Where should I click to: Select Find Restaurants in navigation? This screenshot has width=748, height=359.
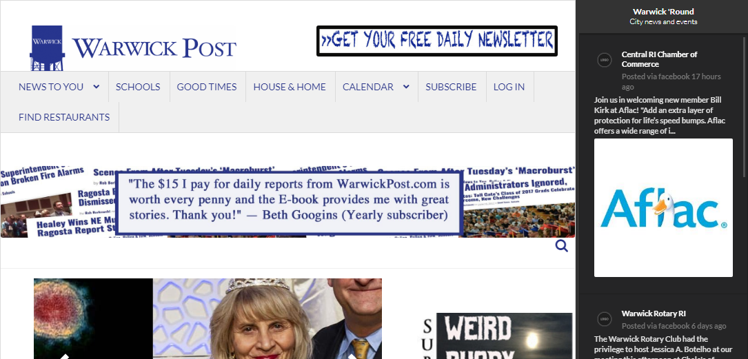(64, 117)
